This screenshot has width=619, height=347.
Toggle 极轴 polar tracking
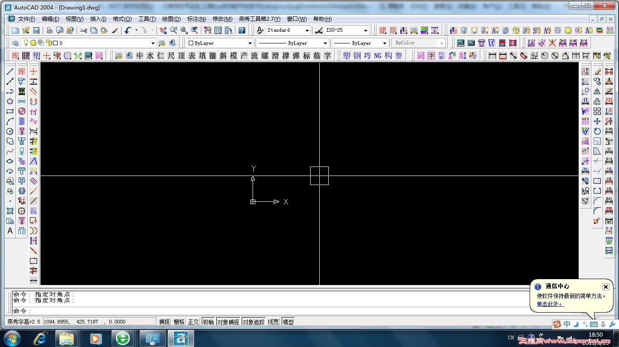point(208,322)
